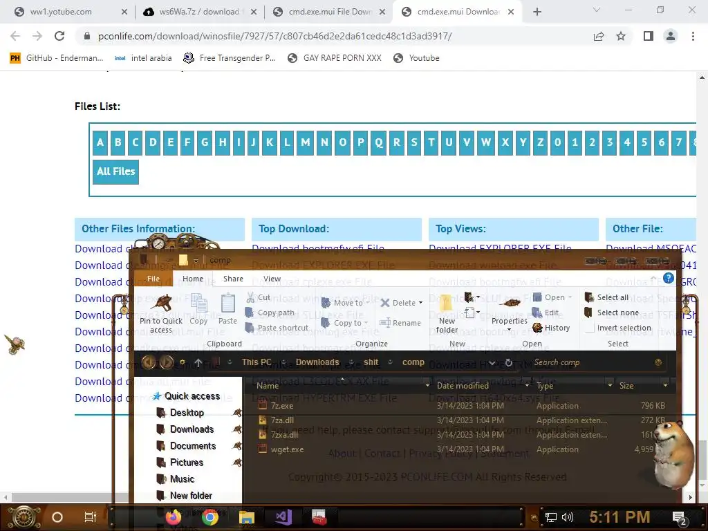This screenshot has width=708, height=531.
Task: Open the Properties dropdown in ribbon
Action: (x=510, y=330)
